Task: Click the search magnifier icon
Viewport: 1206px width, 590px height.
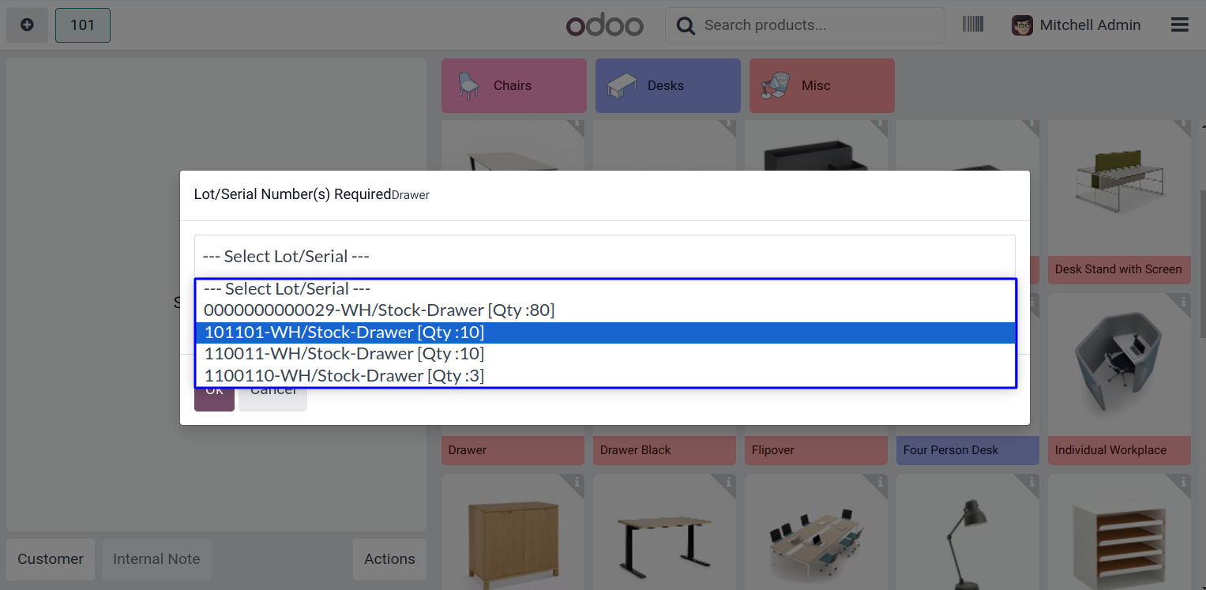Action: pos(686,26)
